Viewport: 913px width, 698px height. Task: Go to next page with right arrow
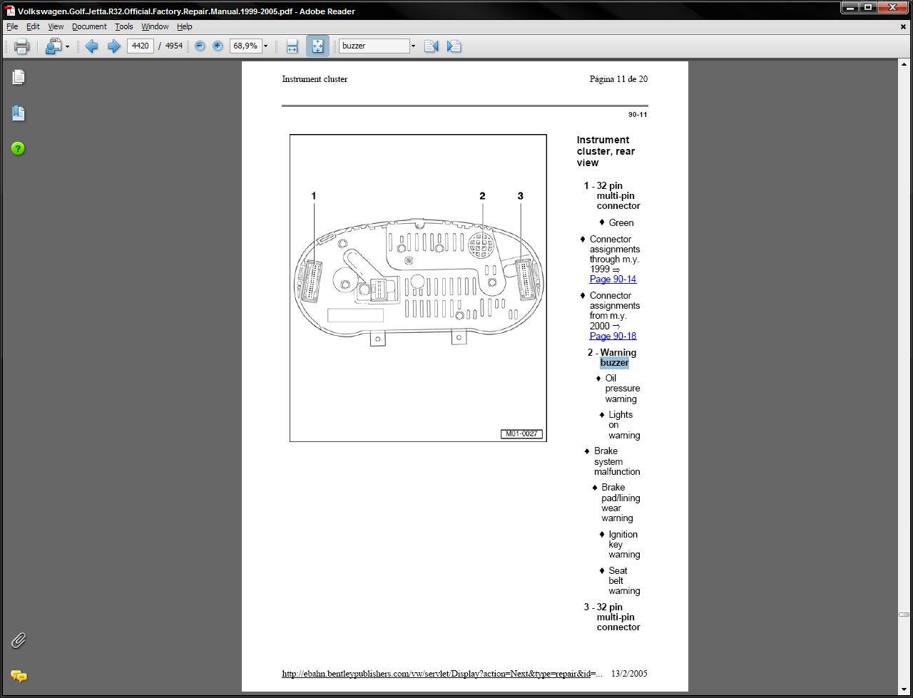[113, 46]
